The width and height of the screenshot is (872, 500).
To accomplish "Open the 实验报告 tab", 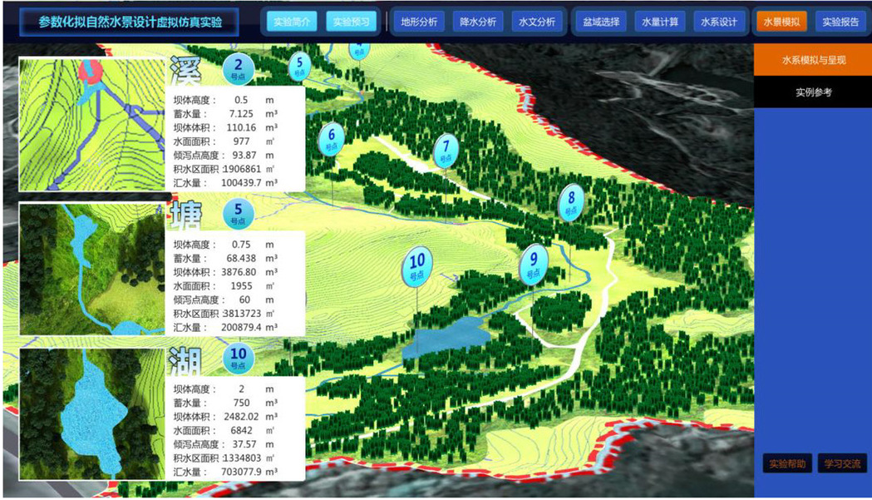I will pos(840,22).
